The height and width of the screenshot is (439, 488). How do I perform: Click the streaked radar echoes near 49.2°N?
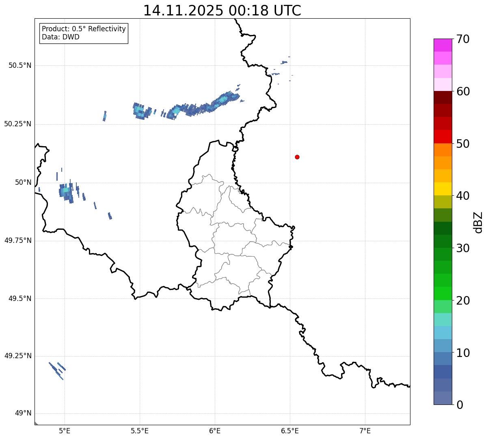[x=57, y=371]
